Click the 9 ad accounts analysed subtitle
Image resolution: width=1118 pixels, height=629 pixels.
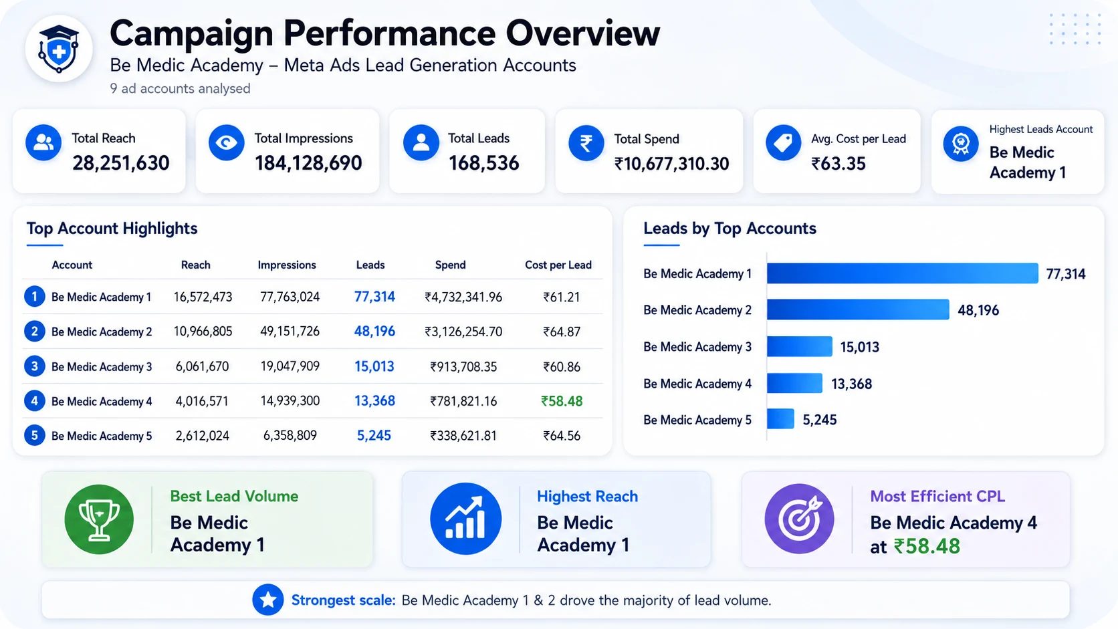(180, 88)
